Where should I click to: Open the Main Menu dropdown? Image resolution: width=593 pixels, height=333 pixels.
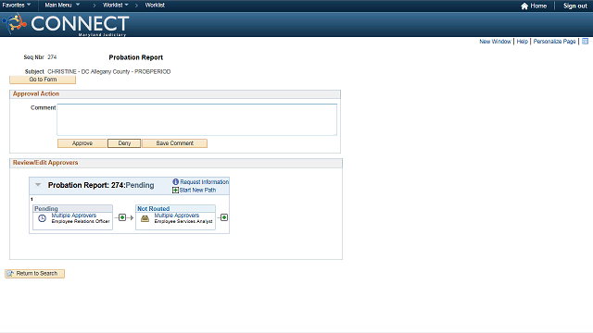point(62,5)
